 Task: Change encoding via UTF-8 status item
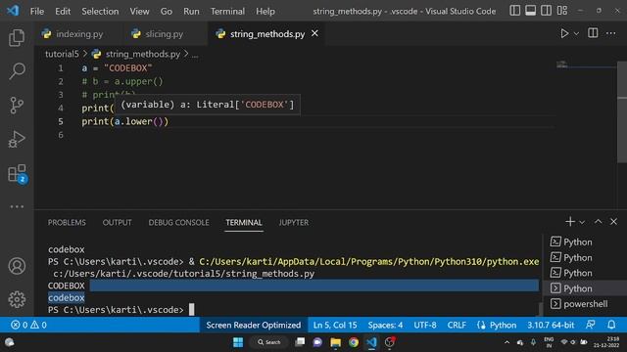click(x=424, y=325)
